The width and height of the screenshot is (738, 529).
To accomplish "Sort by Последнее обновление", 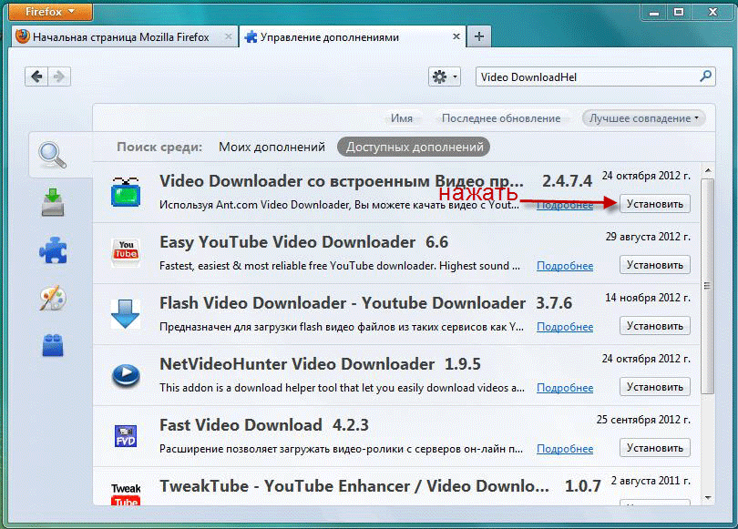I will (501, 118).
